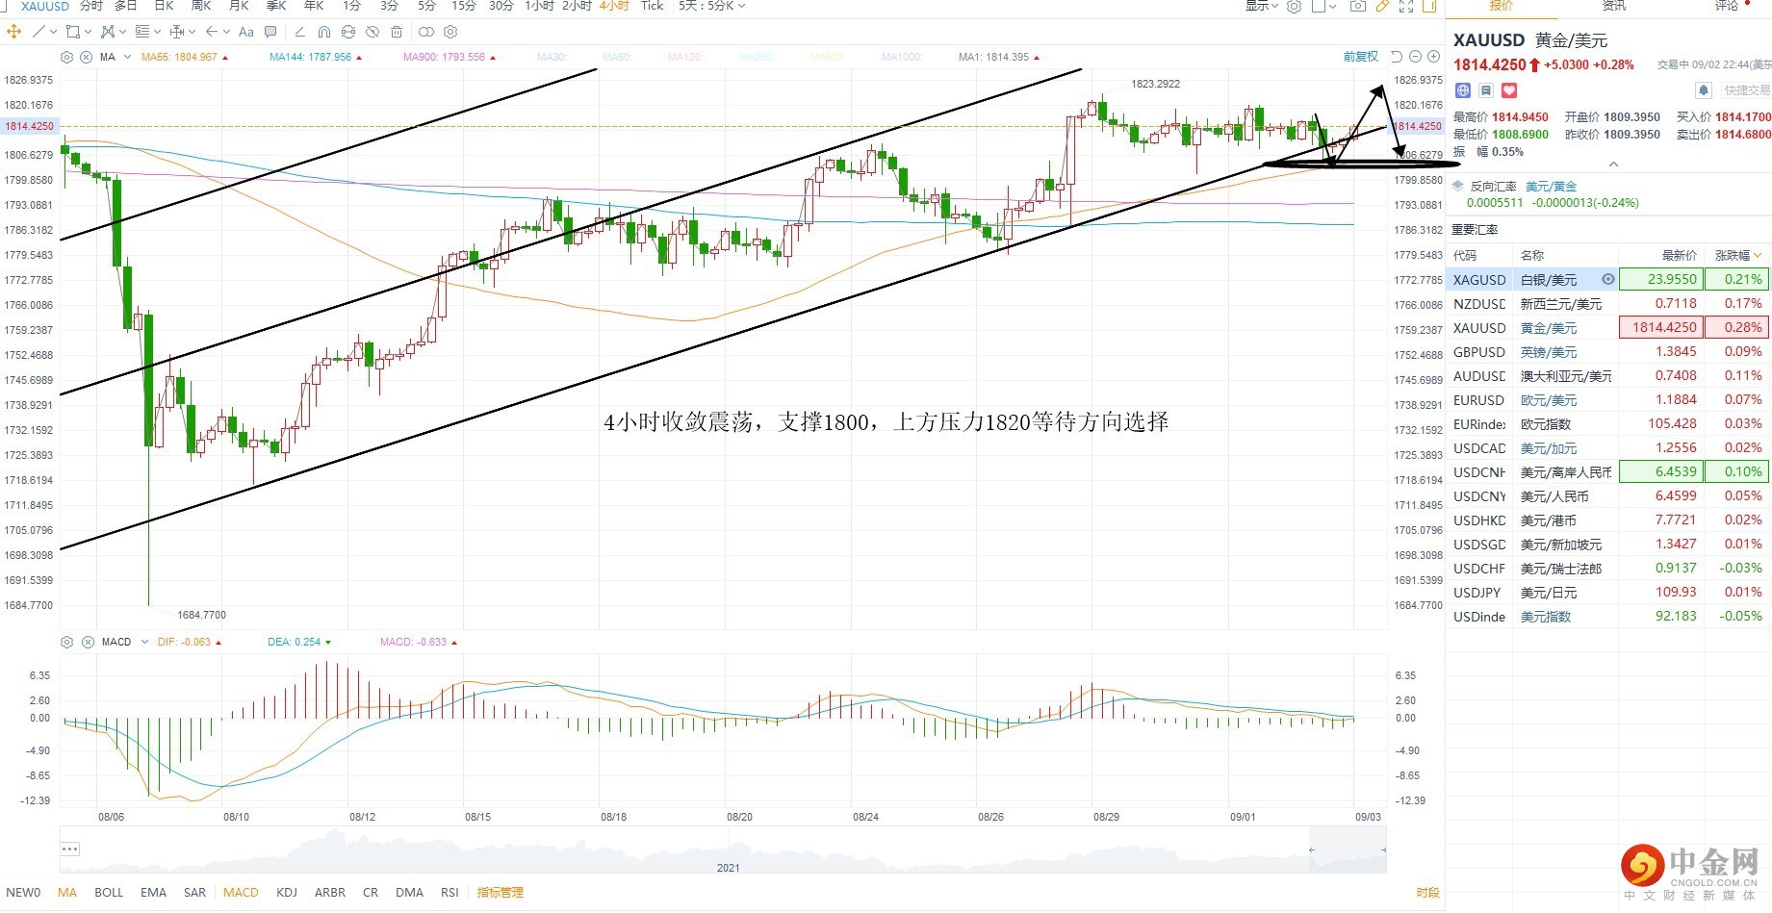1772x913 pixels.
Task: Select the measure/range drawing tool
Action: click(x=177, y=32)
